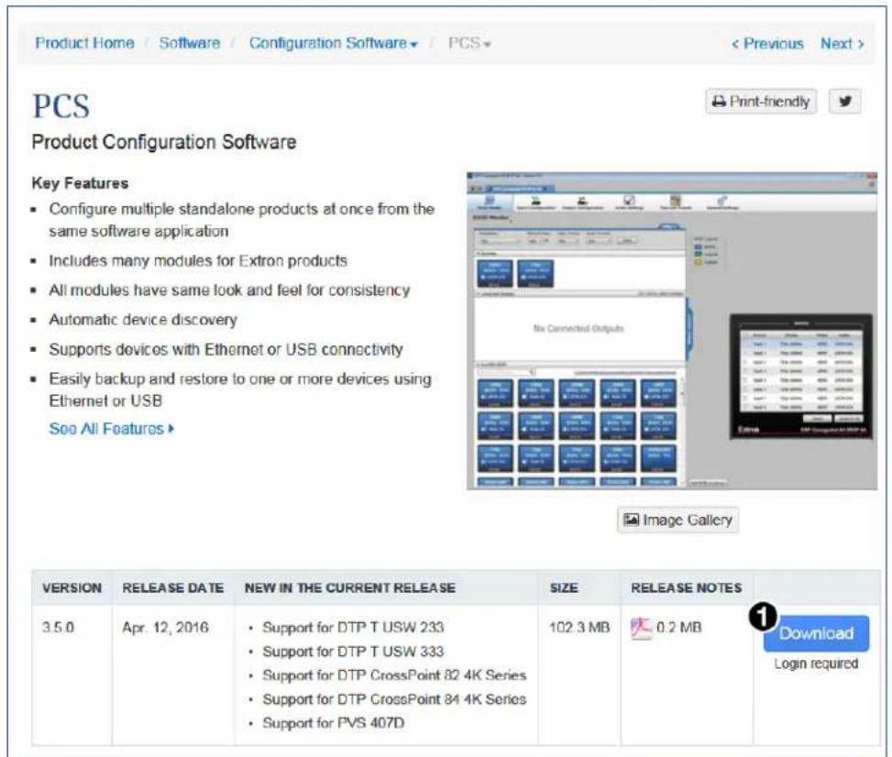Expand the PCS breadcrumb dropdown
The height and width of the screenshot is (757, 892).
(469, 43)
